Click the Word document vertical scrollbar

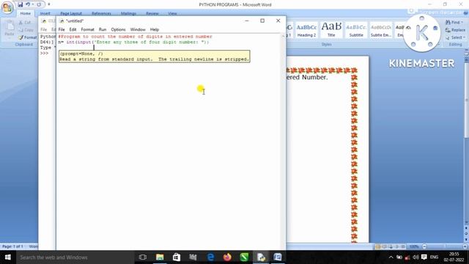pos(466,138)
